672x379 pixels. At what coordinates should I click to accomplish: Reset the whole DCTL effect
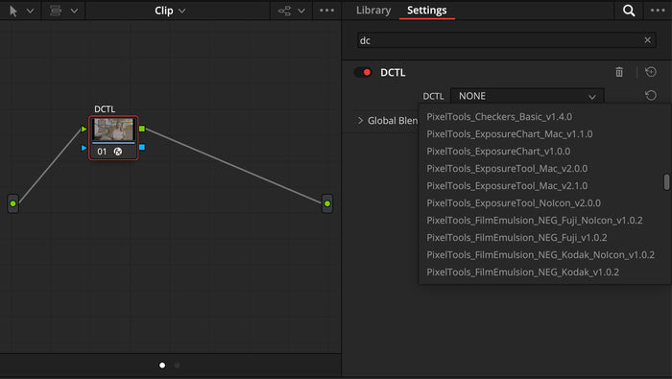tap(651, 72)
